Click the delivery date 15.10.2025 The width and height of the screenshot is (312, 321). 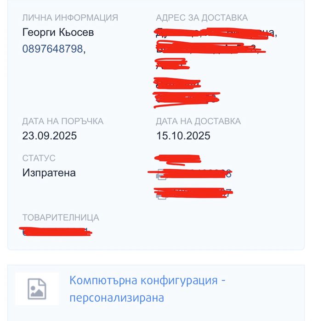point(183,136)
